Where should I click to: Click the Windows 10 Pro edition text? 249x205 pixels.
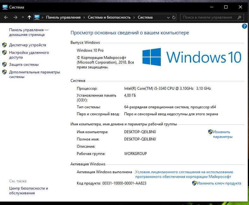click(x=90, y=50)
